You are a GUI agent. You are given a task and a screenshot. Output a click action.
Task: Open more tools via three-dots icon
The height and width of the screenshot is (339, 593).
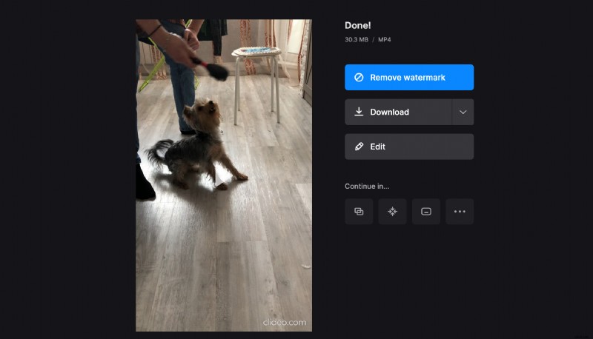[x=460, y=212]
